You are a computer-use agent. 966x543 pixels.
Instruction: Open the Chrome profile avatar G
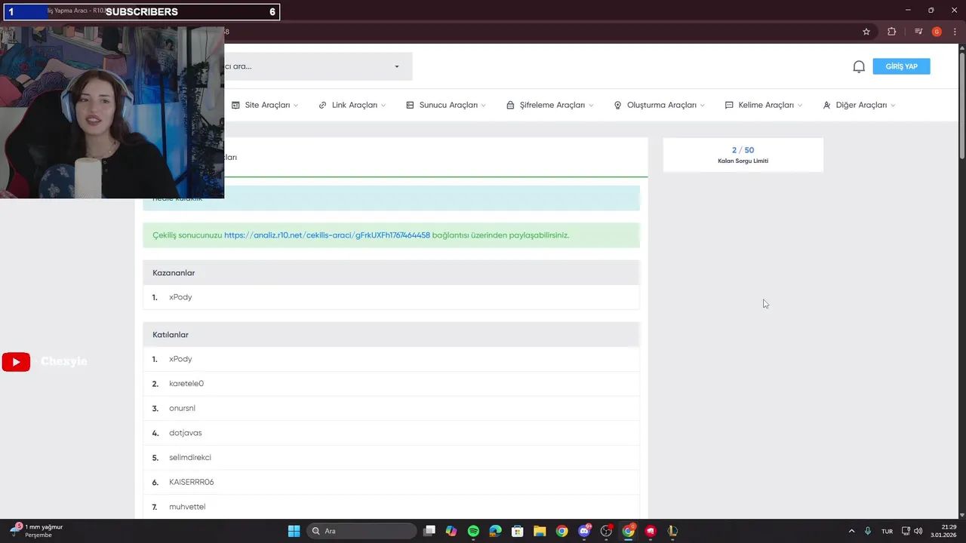pos(937,32)
